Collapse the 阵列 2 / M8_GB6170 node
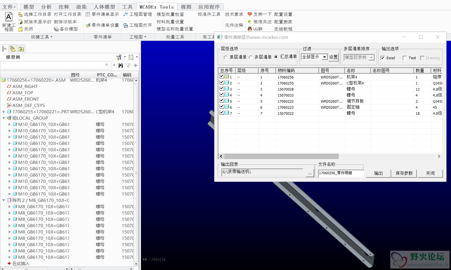The height and width of the screenshot is (270, 451). (x=4, y=200)
